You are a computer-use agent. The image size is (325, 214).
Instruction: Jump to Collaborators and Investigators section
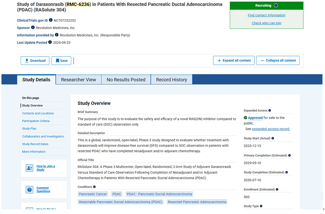pyautogui.click(x=43, y=136)
